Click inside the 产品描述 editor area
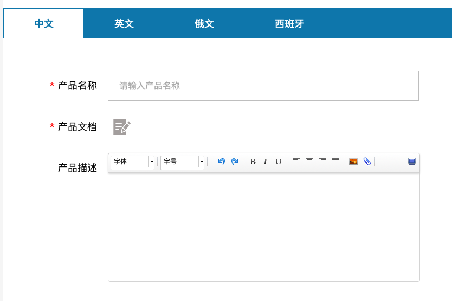The width and height of the screenshot is (452, 301). tap(263, 227)
